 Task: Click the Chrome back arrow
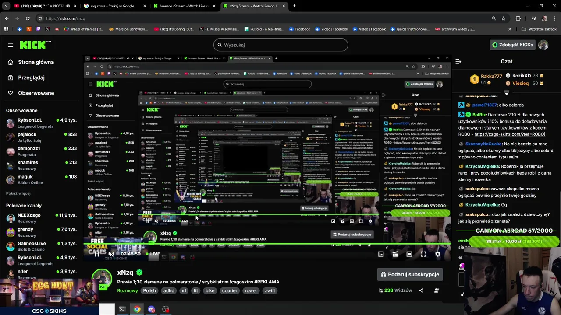coord(7,18)
